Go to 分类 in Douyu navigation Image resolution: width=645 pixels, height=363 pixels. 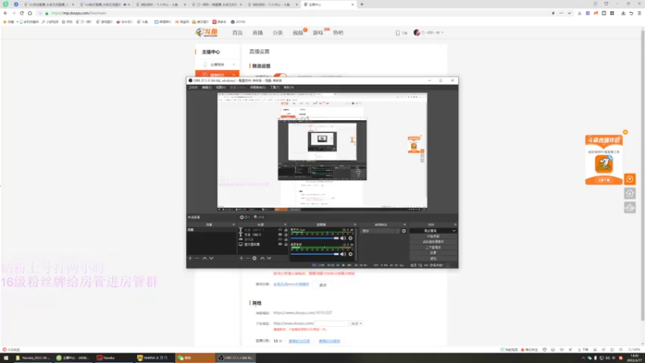(x=277, y=32)
